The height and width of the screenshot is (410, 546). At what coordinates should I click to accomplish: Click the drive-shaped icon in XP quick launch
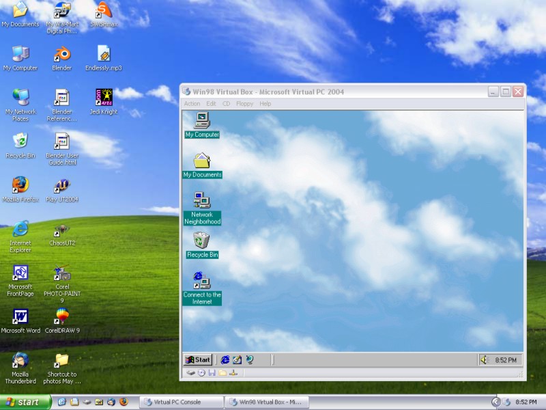[87, 402]
